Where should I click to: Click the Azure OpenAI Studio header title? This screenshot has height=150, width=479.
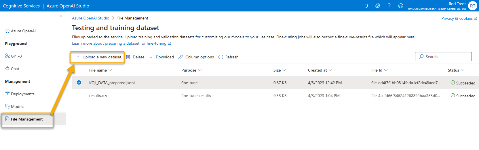[x=68, y=6]
